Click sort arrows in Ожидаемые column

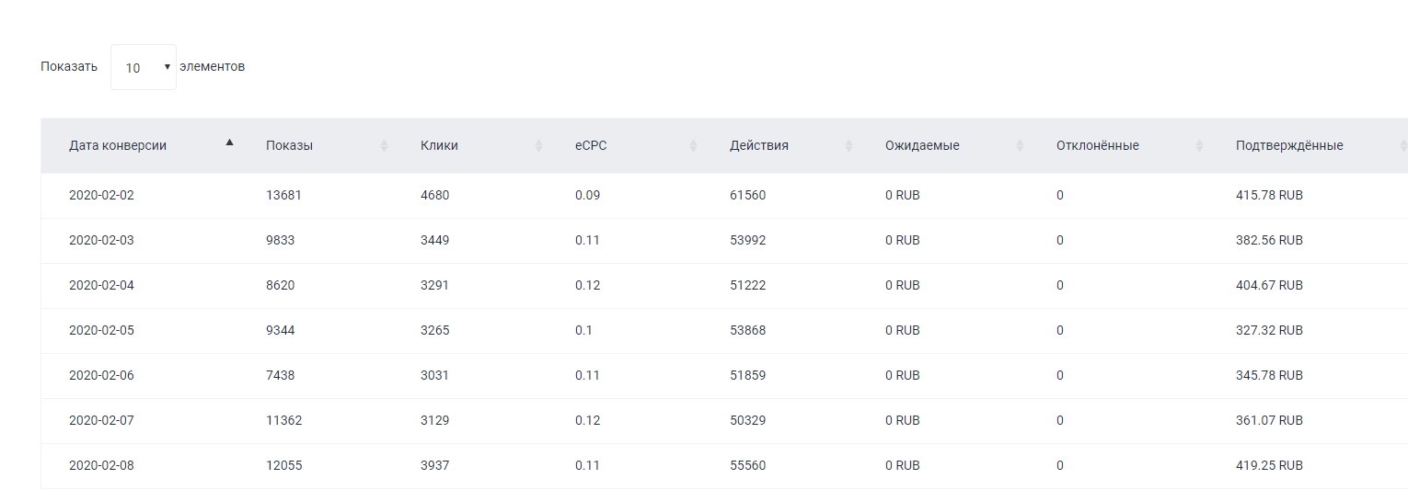[1020, 145]
